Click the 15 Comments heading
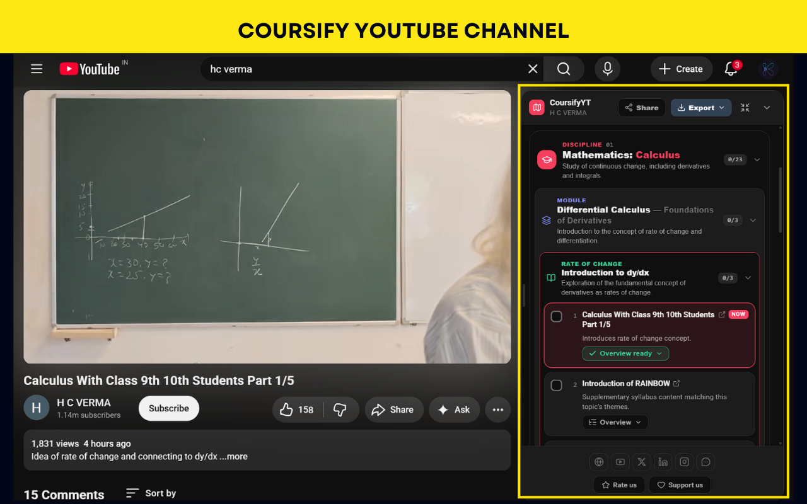The width and height of the screenshot is (807, 504). coord(64,495)
